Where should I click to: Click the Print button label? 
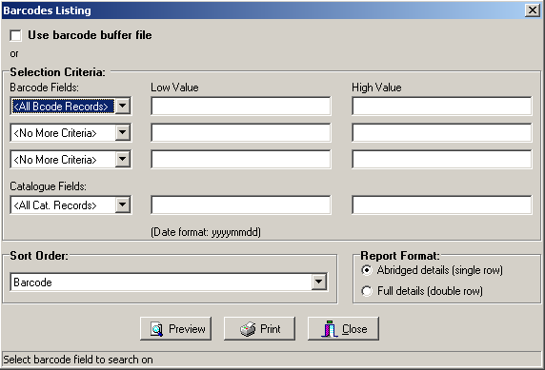[x=270, y=329]
